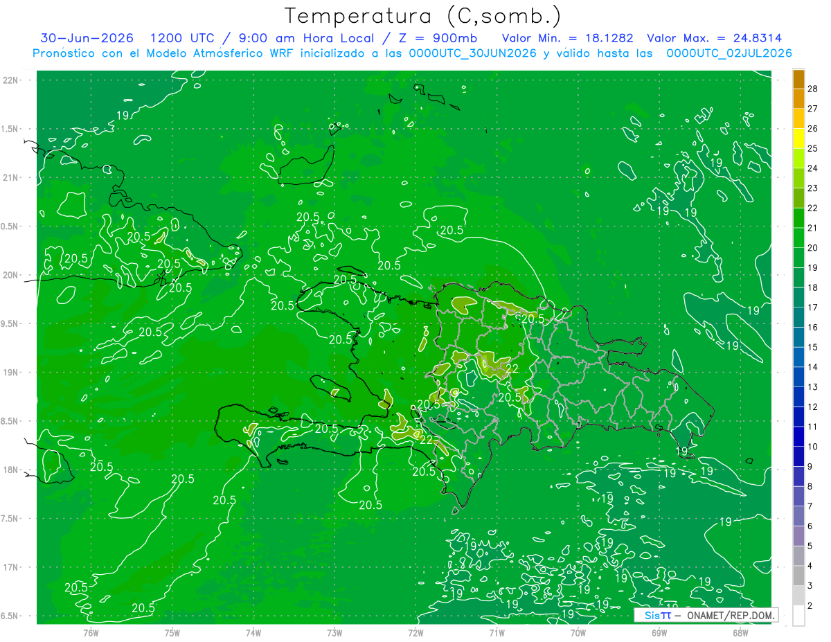Pick the yellow swatch between 25 and 26
The width and height of the screenshot is (831, 642).
click(798, 139)
